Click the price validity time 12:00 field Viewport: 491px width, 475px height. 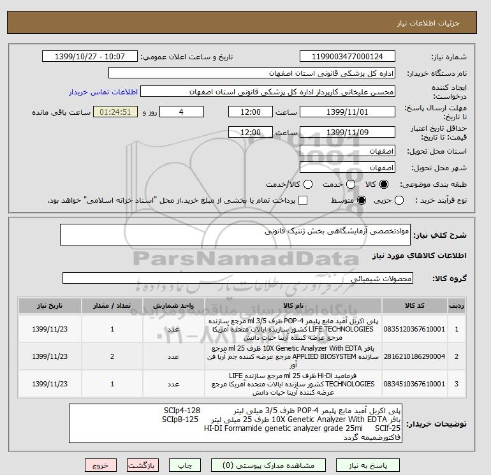(x=251, y=132)
